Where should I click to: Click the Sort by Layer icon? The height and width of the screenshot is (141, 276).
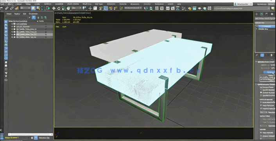pyautogui.click(x=32, y=138)
